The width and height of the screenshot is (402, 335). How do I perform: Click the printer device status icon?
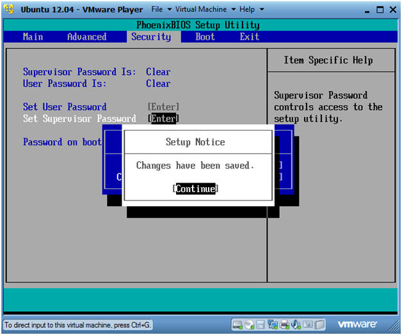(284, 325)
